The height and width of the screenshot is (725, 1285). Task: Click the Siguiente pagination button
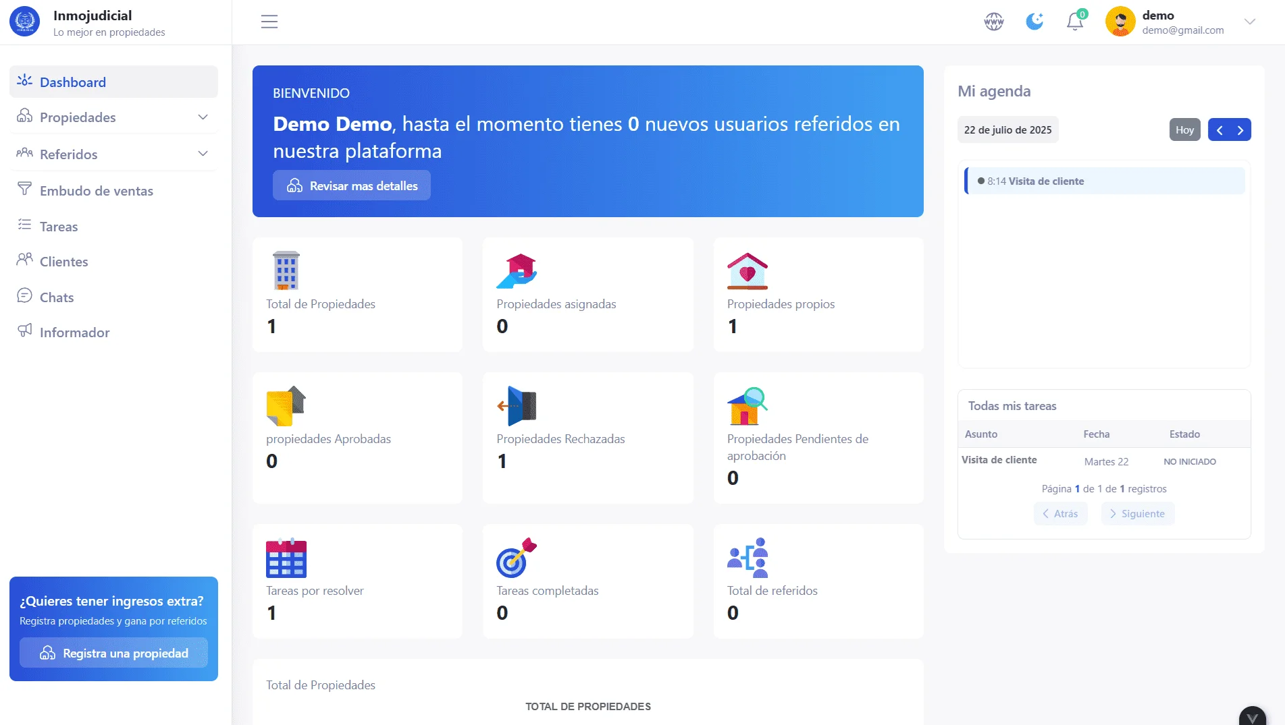[1138, 513]
